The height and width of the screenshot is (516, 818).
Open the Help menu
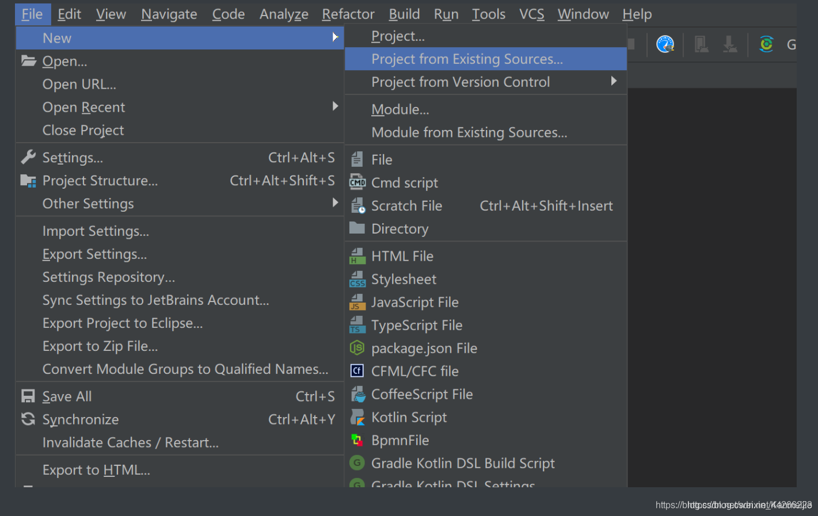pos(637,14)
